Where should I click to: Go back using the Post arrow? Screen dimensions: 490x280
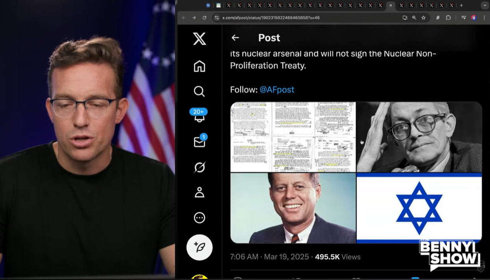235,38
